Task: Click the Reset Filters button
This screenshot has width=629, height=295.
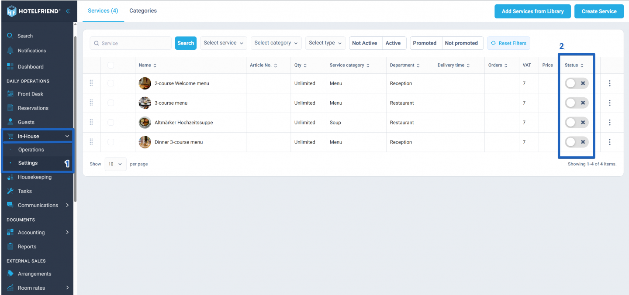Action: (508, 43)
